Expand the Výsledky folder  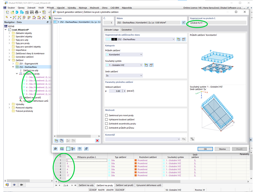coord(9,104)
